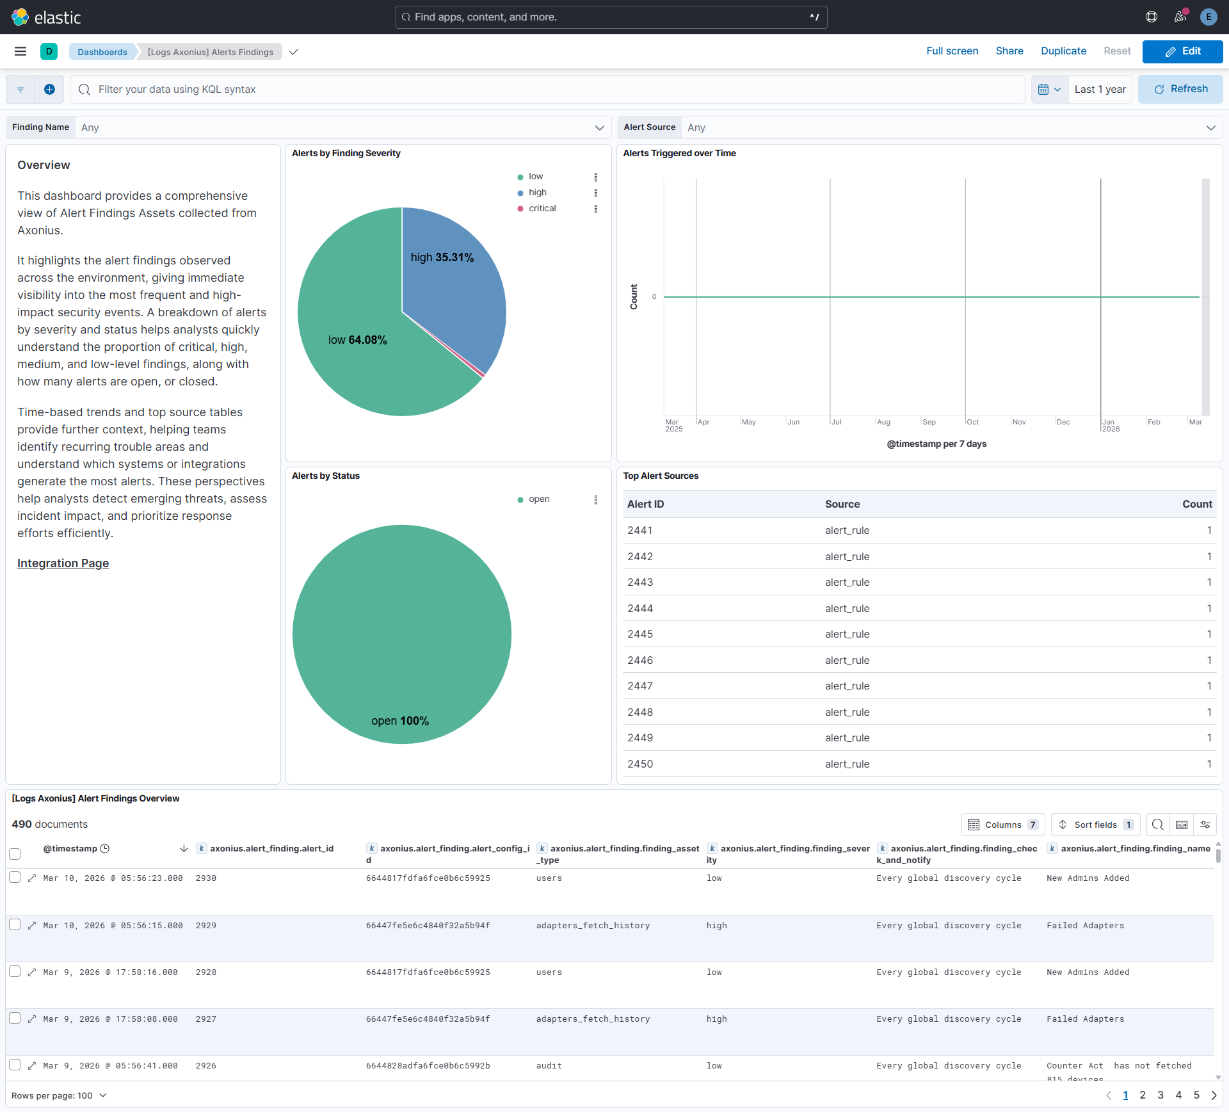Image resolution: width=1229 pixels, height=1112 pixels.
Task: Open the low legend options icon
Action: click(x=595, y=177)
